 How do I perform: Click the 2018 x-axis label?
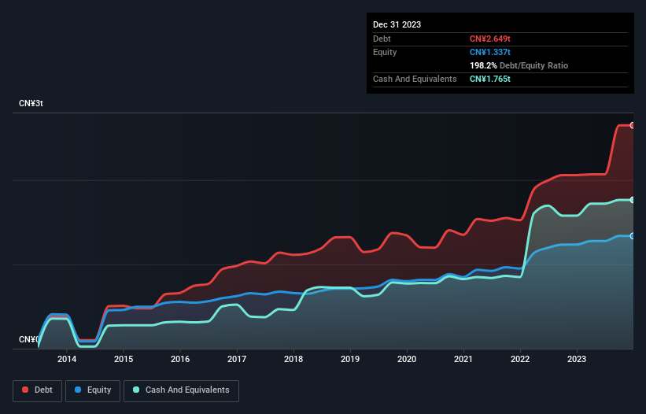(x=293, y=359)
